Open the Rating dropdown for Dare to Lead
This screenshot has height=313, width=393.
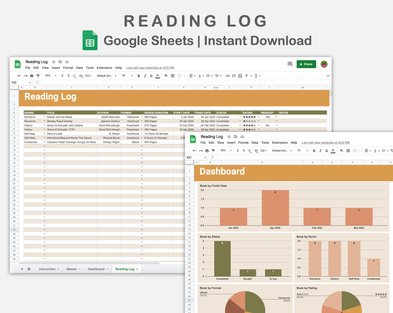coord(258,133)
